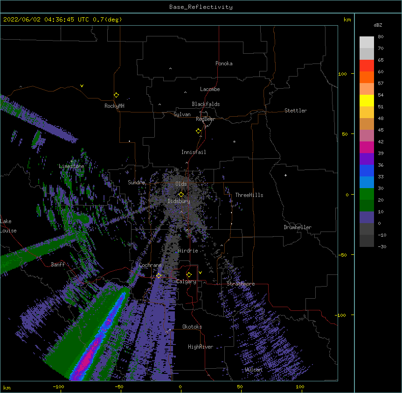Click the Lacombe city label

coord(210,89)
